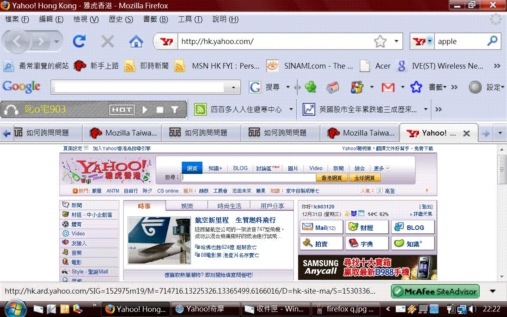
Task: Click the 登出 sign-out link
Action: pyautogui.click(x=426, y=207)
